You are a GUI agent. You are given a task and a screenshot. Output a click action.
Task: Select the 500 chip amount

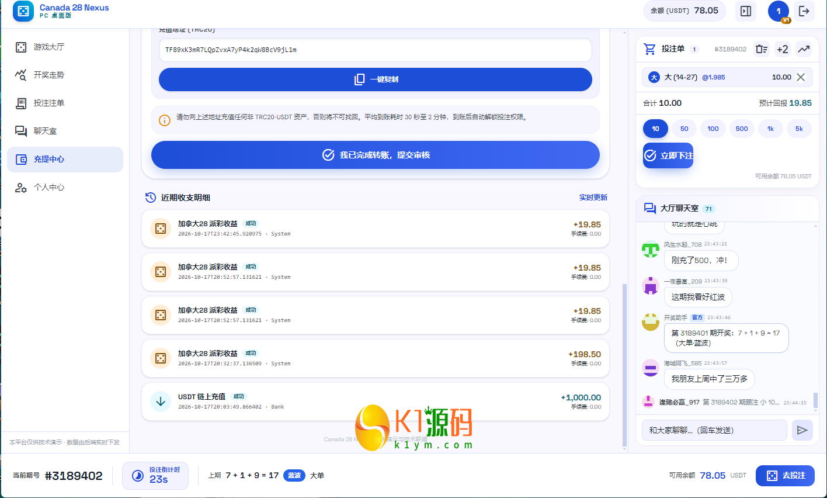click(742, 129)
